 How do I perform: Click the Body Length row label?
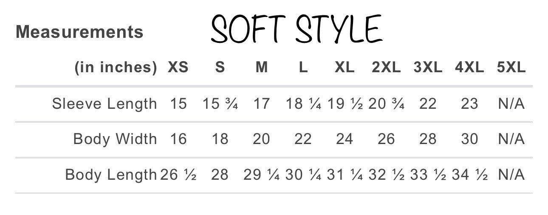pyautogui.click(x=111, y=175)
